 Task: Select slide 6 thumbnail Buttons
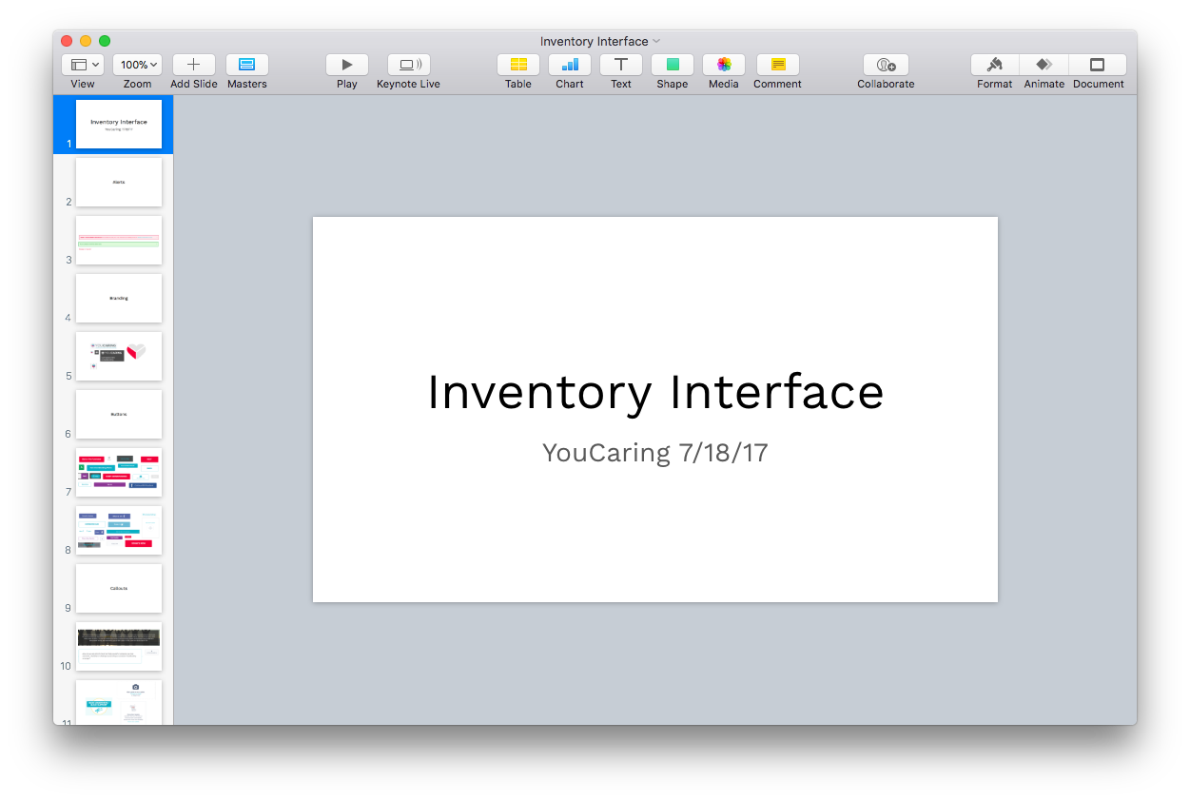[119, 414]
